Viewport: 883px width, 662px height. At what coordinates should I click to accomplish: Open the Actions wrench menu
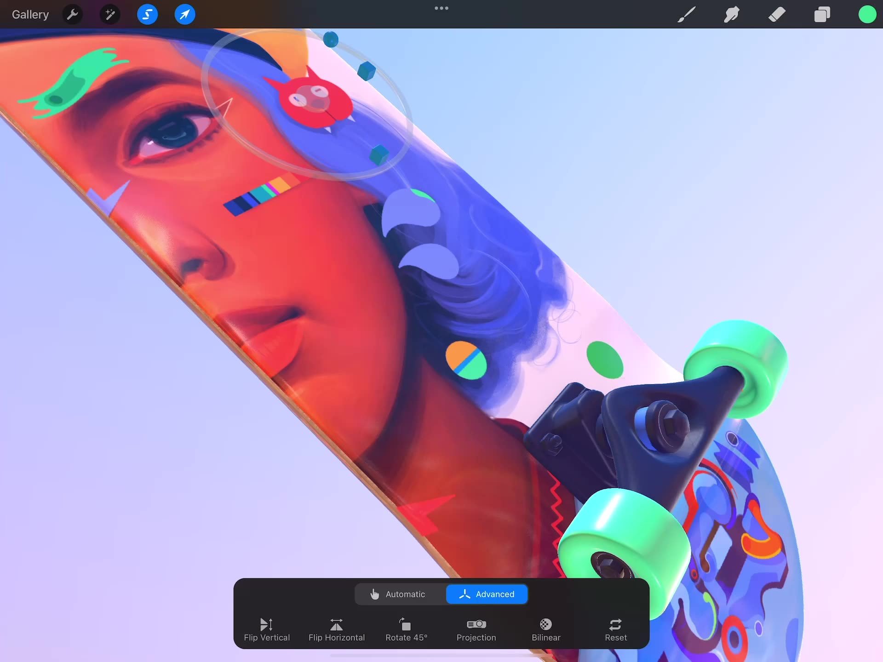point(73,15)
